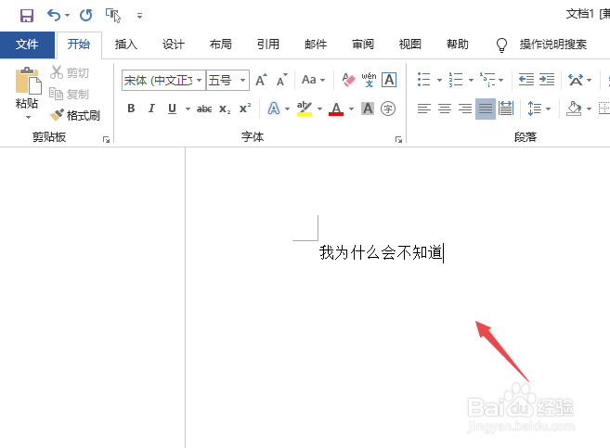This screenshot has width=610, height=448.
Task: Apply yellow text highlight color
Action: coord(305,109)
